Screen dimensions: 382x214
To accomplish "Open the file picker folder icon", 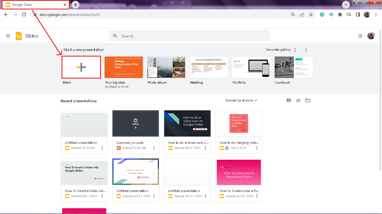I will (308, 100).
